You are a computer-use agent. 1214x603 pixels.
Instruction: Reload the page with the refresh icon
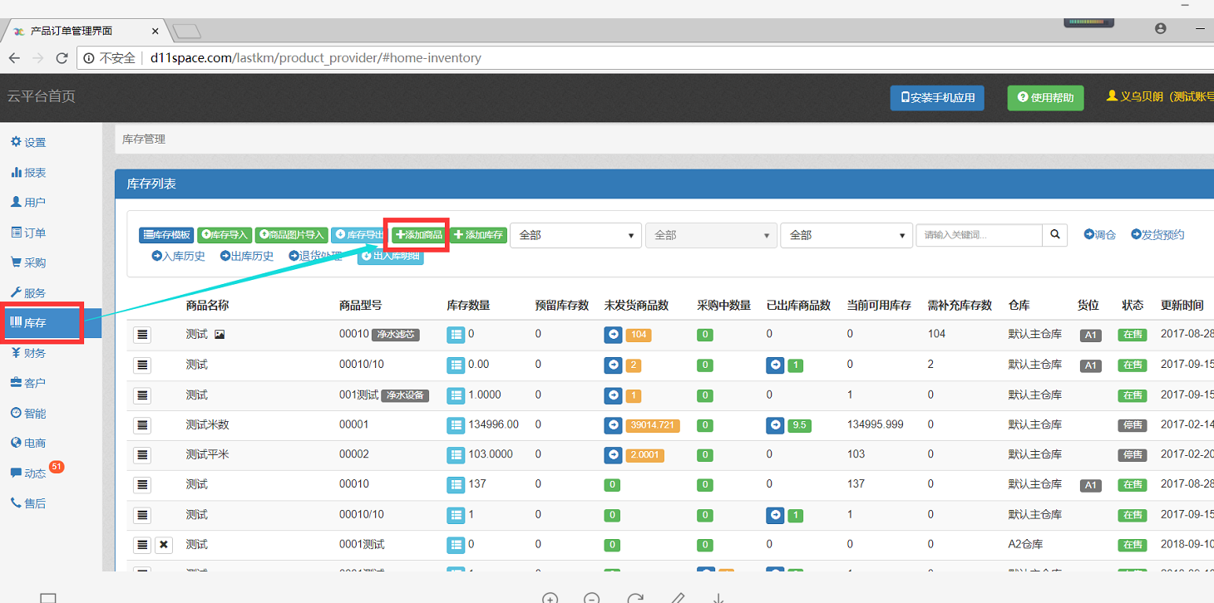62,58
